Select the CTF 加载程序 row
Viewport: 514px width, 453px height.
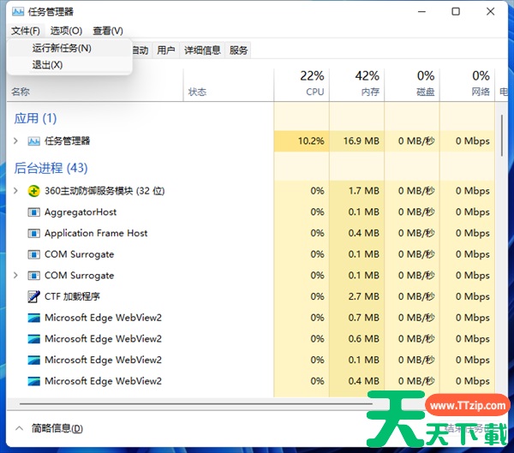pos(250,296)
